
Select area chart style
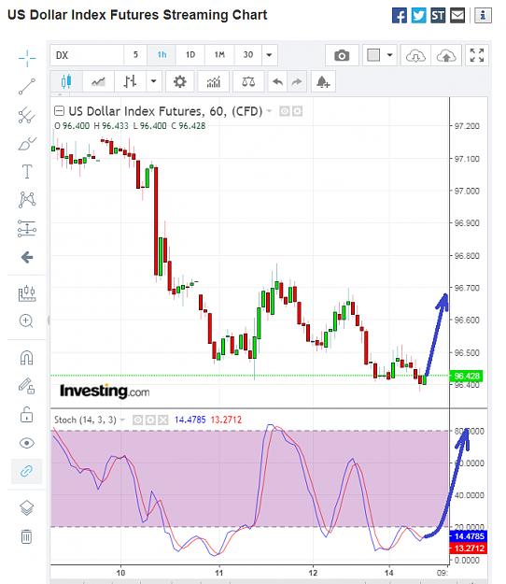[x=98, y=81]
